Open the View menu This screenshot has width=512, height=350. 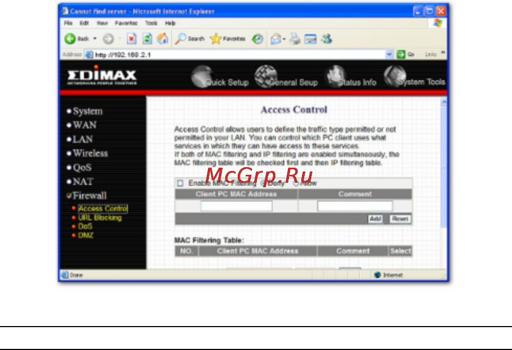[102, 23]
